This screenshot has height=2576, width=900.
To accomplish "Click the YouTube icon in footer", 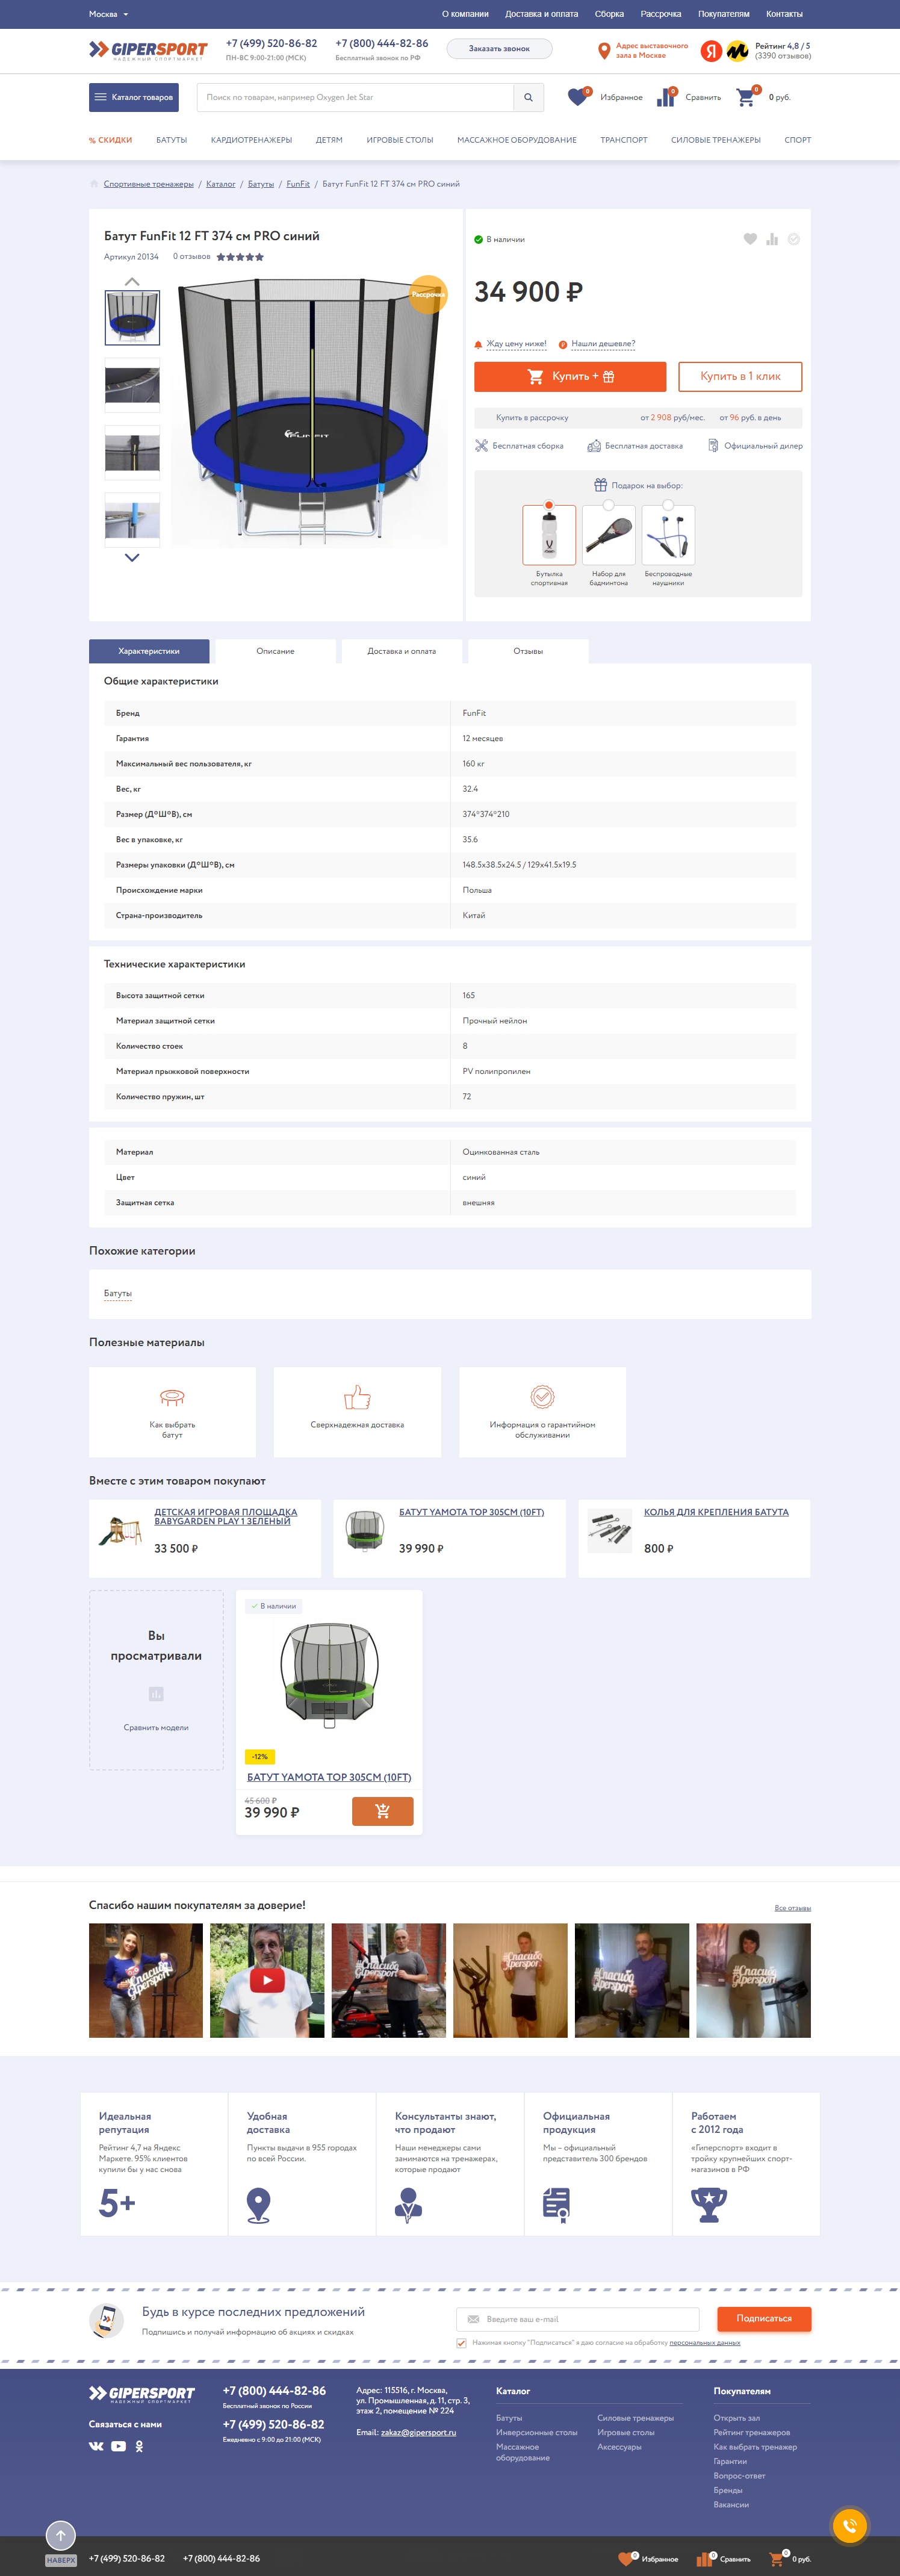I will [x=118, y=2446].
